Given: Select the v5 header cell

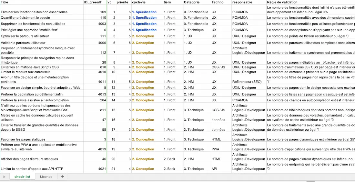Looking at the screenshot, I should 111,2.
